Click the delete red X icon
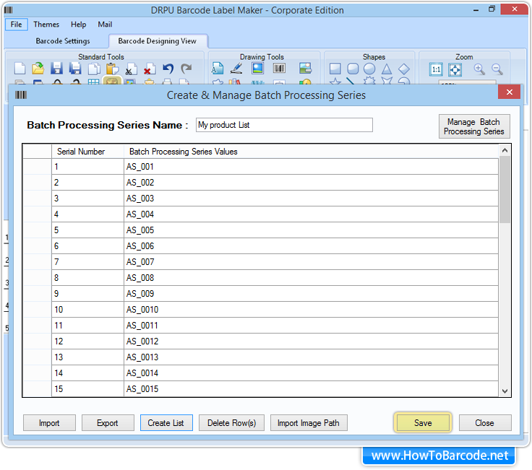Image resolution: width=532 pixels, height=470 pixels. point(149,69)
